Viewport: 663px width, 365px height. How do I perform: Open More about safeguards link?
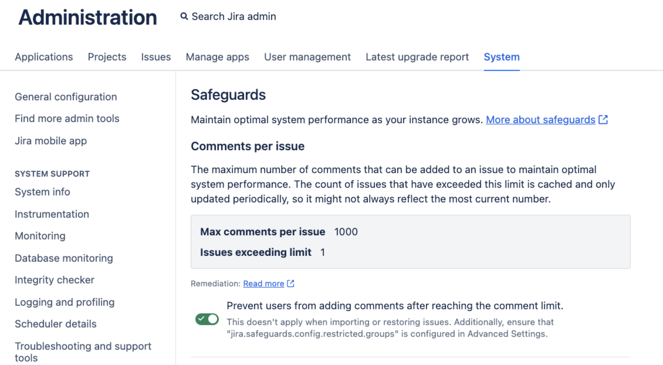[x=540, y=120]
